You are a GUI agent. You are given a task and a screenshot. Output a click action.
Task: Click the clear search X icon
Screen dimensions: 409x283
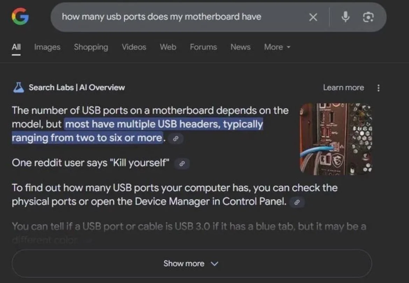point(314,17)
